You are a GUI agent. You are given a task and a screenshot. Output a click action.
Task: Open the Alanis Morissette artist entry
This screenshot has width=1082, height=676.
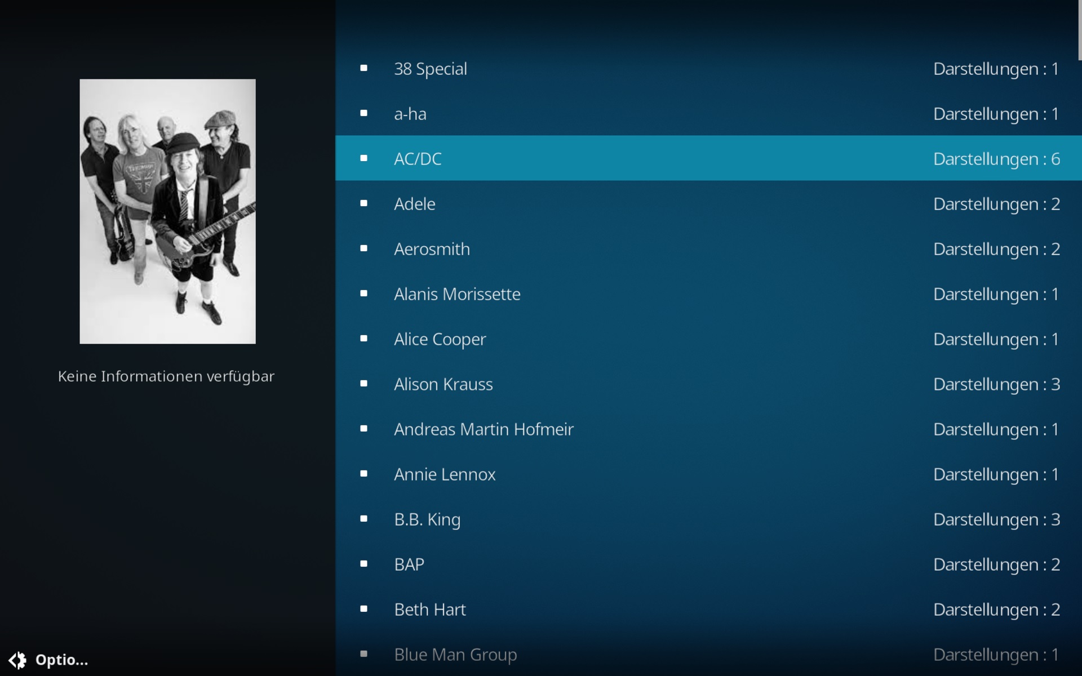[708, 293]
